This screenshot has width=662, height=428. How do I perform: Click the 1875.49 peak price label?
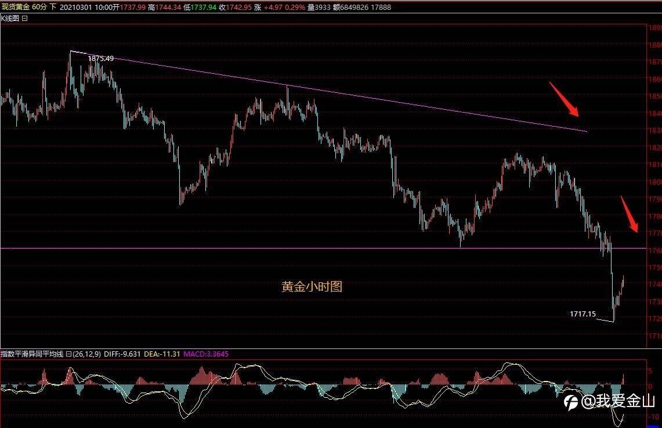100,58
